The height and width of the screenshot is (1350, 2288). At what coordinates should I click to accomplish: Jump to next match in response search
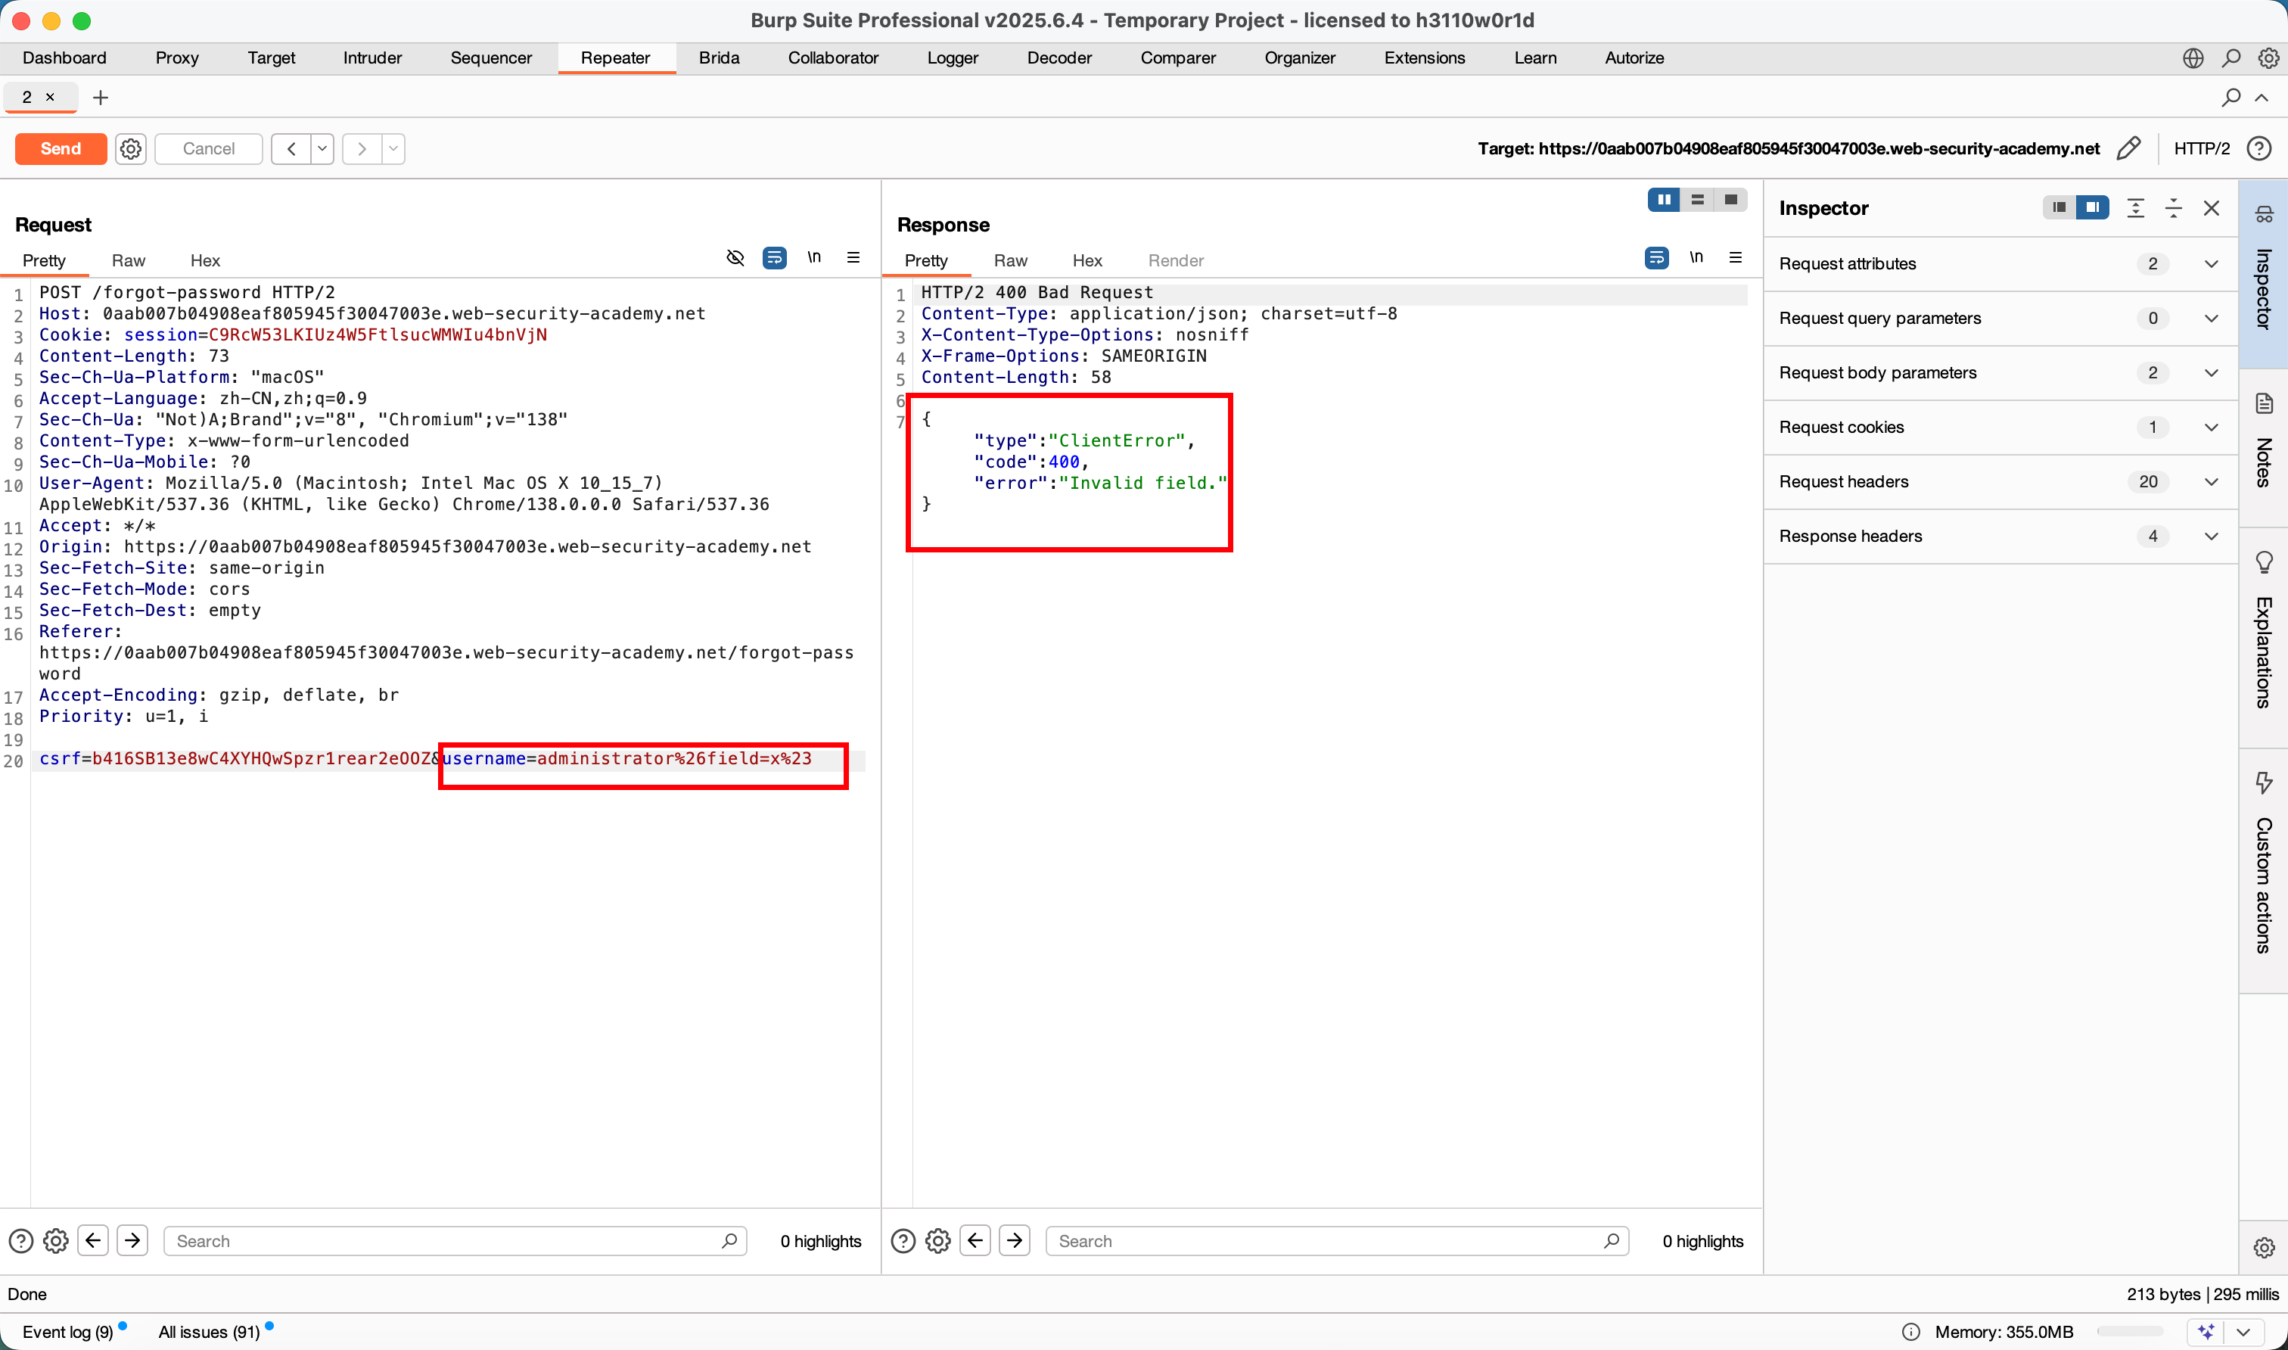[1014, 1241]
